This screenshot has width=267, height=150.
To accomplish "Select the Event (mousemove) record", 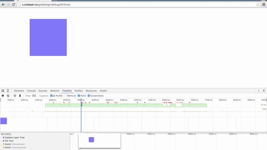I will 15,147.
